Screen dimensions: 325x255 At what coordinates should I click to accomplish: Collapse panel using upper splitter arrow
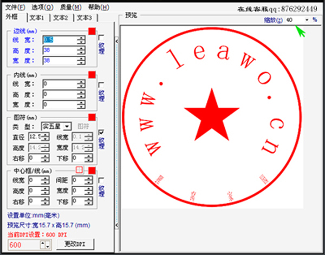(116, 41)
